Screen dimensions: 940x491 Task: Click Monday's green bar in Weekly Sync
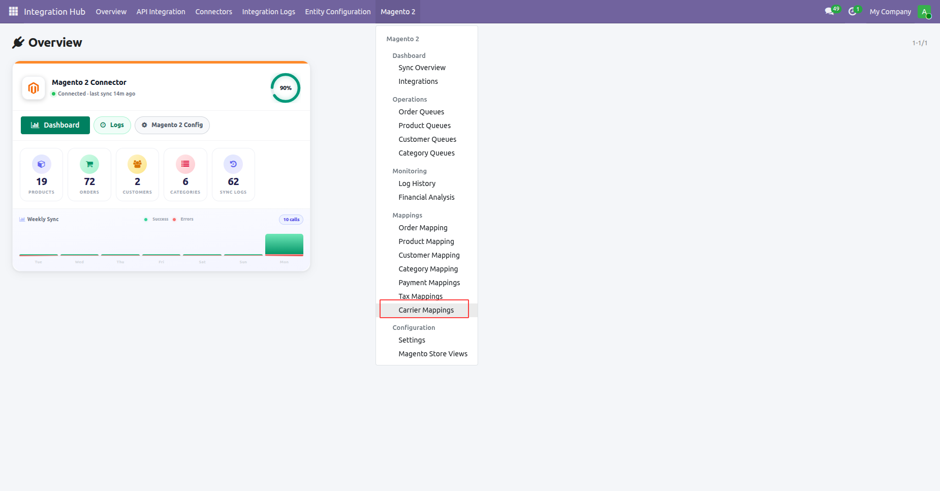click(x=284, y=244)
